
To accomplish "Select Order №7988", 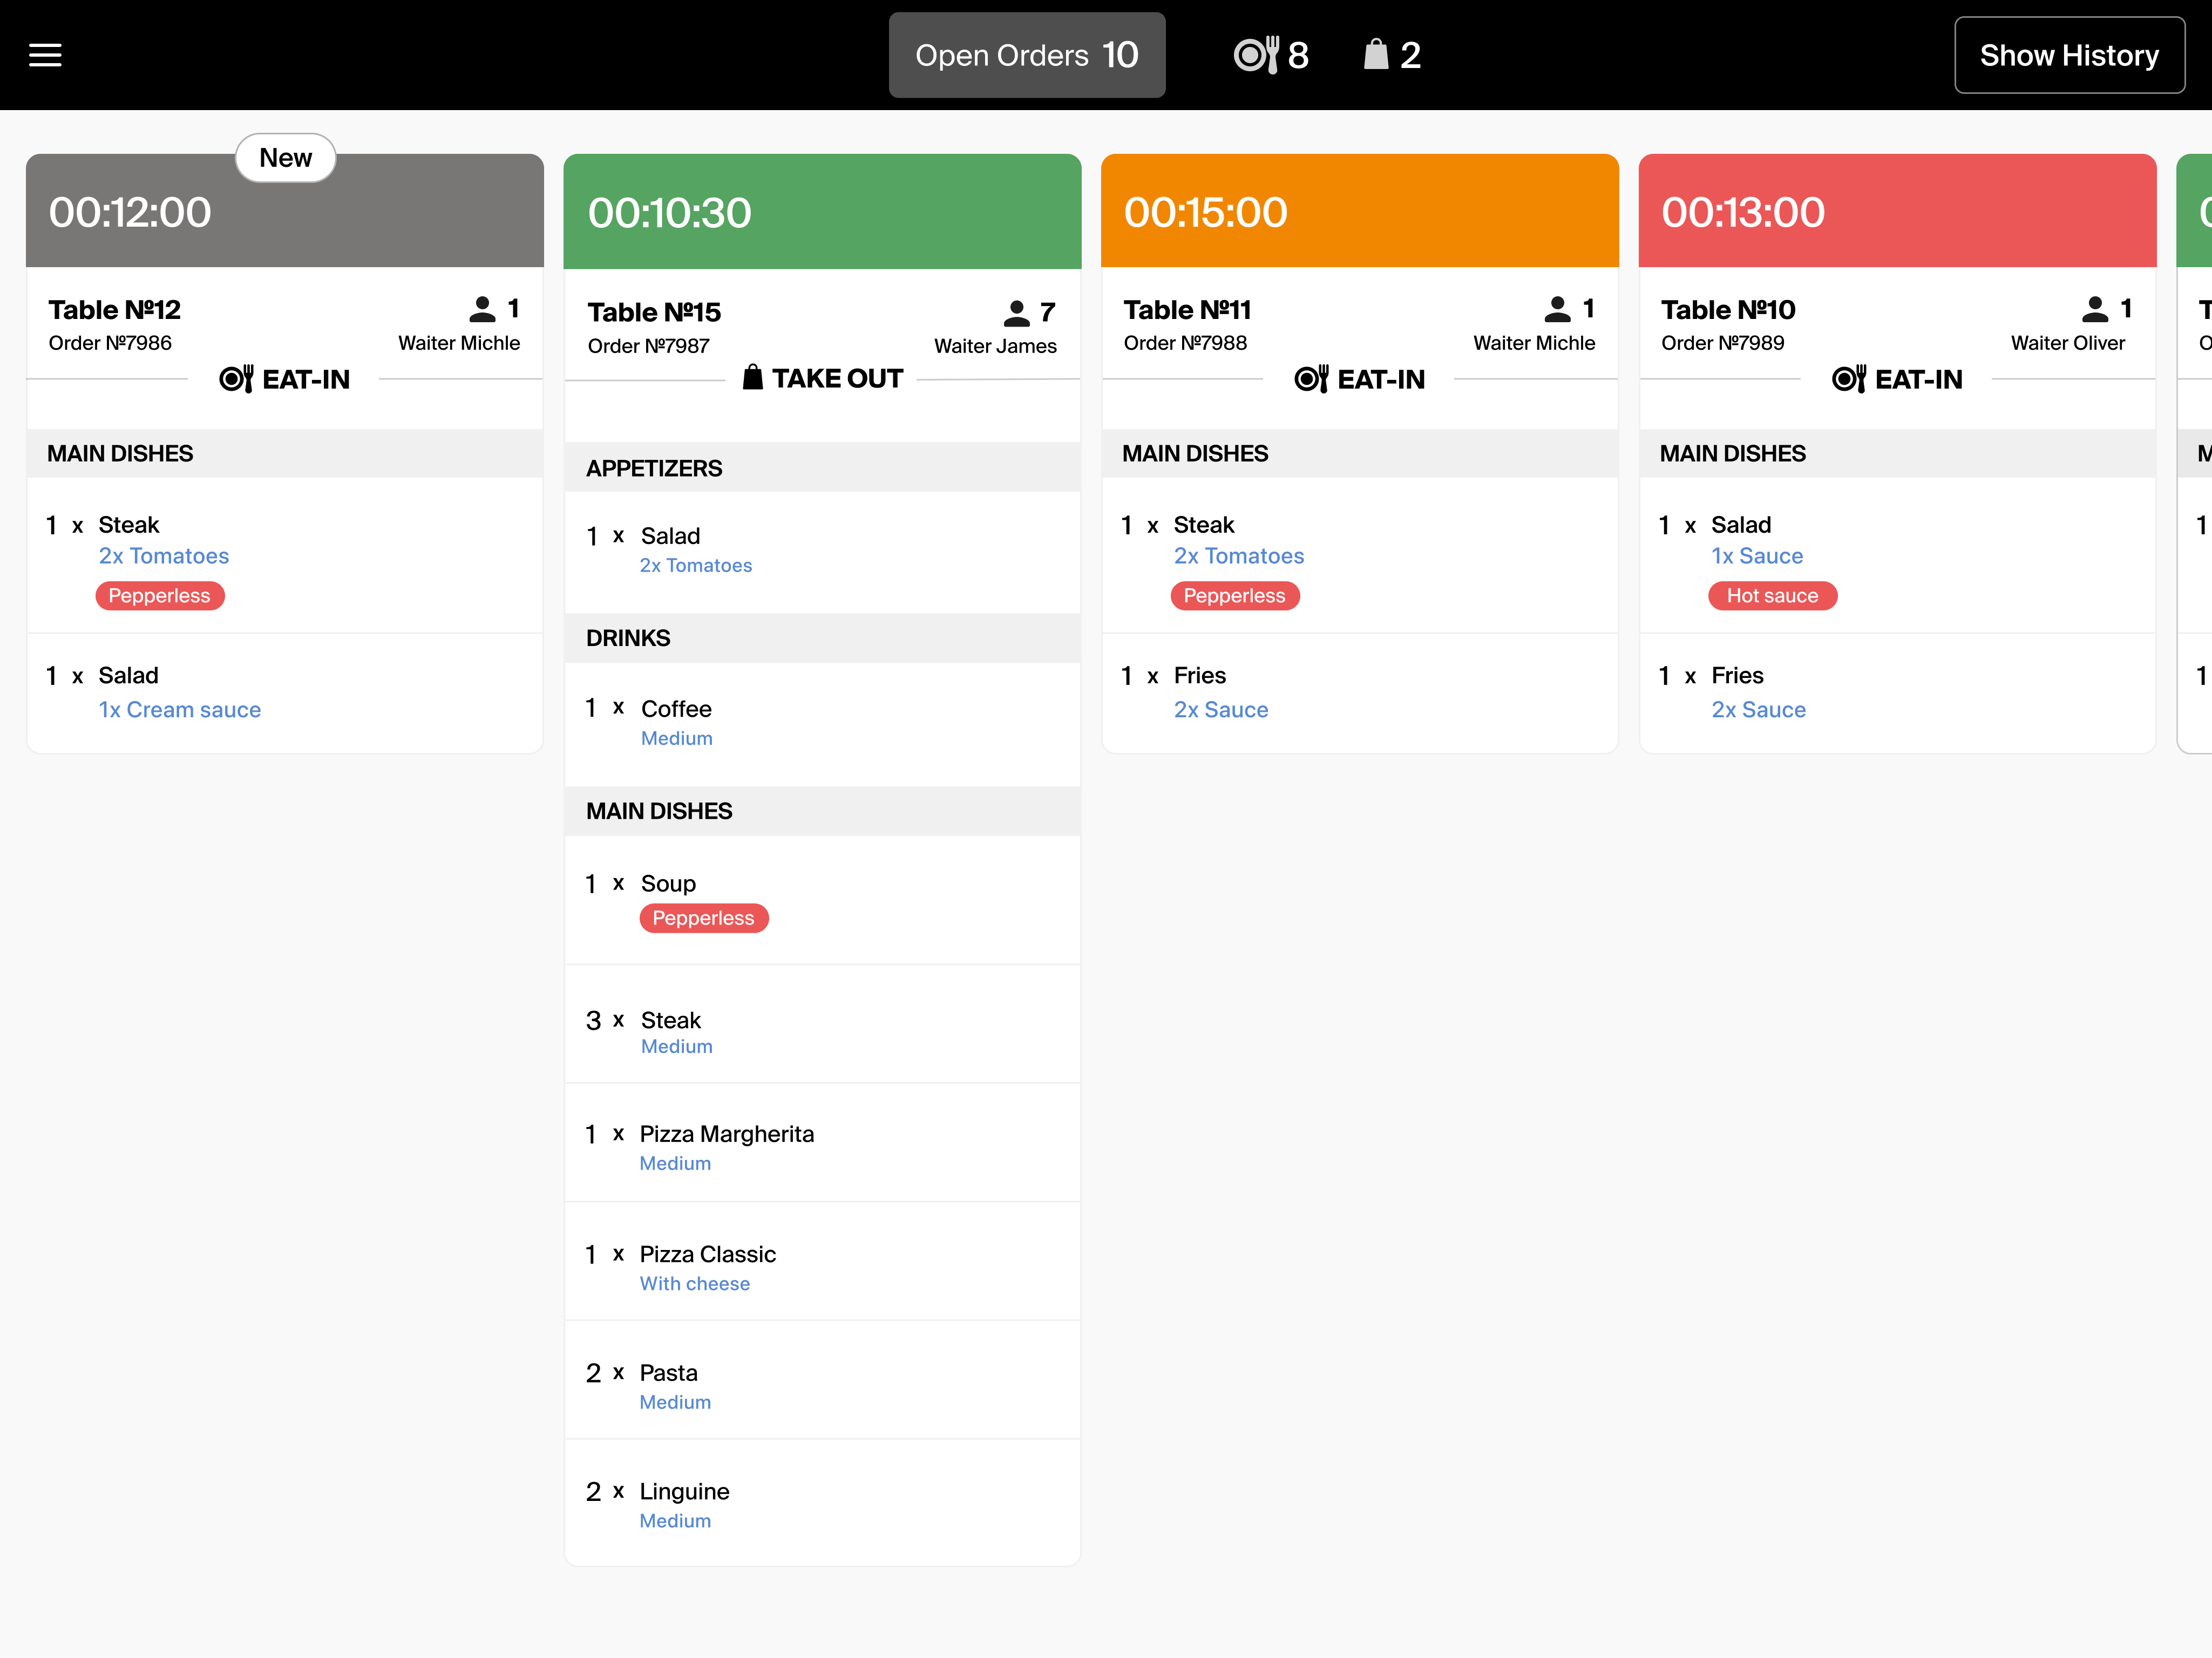I will tap(1185, 343).
